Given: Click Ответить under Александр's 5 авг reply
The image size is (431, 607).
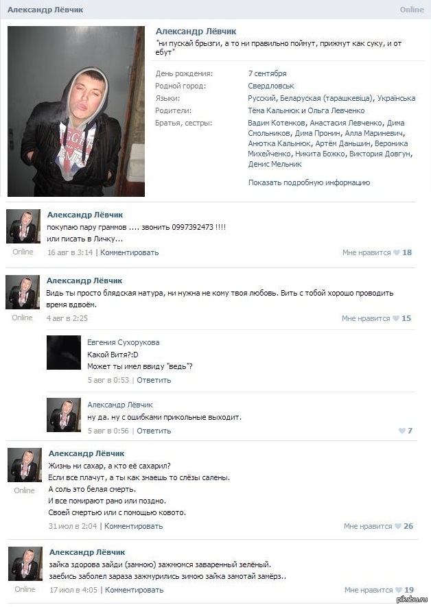Looking at the screenshot, I should [x=154, y=431].
